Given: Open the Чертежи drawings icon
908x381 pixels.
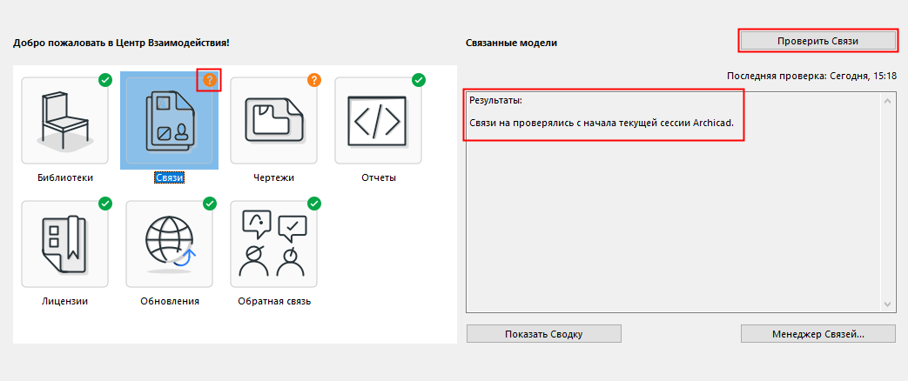Looking at the screenshot, I should 273,120.
